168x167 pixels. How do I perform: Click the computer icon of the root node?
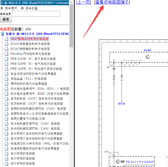[2, 34]
